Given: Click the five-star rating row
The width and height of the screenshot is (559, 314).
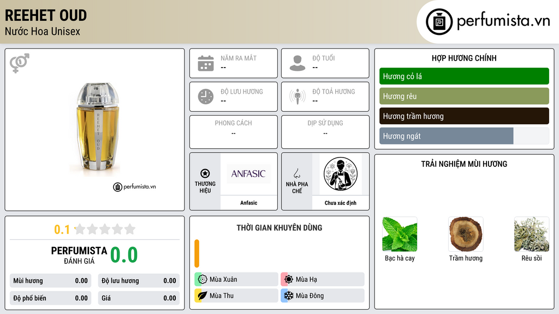Looking at the screenshot, I should click(x=105, y=229).
